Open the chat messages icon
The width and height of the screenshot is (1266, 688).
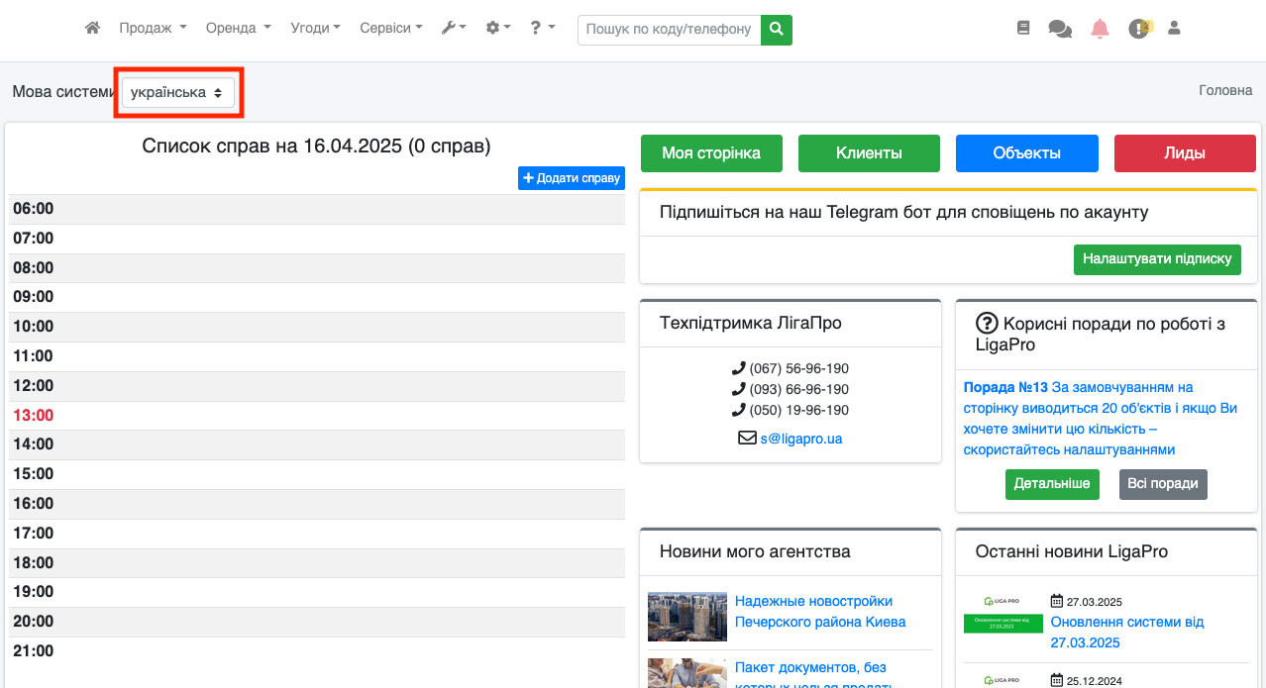click(x=1060, y=29)
